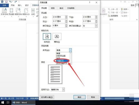139x105 pixels.
Task: Click the page count in status bar
Action: click(8, 98)
